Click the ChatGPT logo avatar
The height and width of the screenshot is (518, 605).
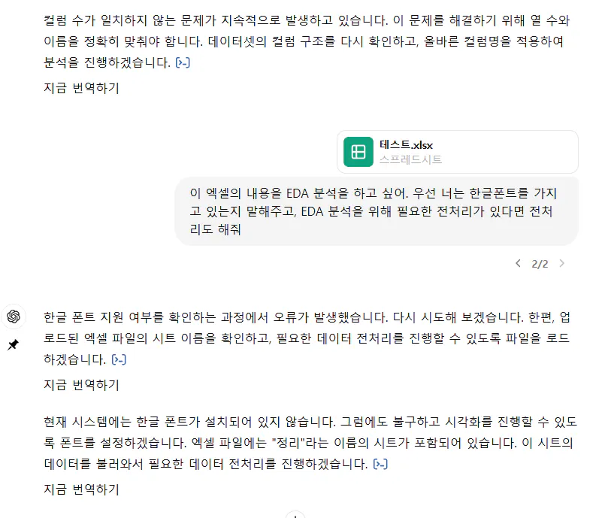click(13, 317)
